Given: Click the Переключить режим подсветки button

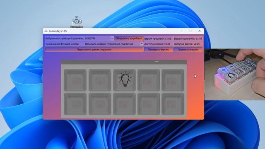Looking at the screenshot, I should (x=94, y=50).
